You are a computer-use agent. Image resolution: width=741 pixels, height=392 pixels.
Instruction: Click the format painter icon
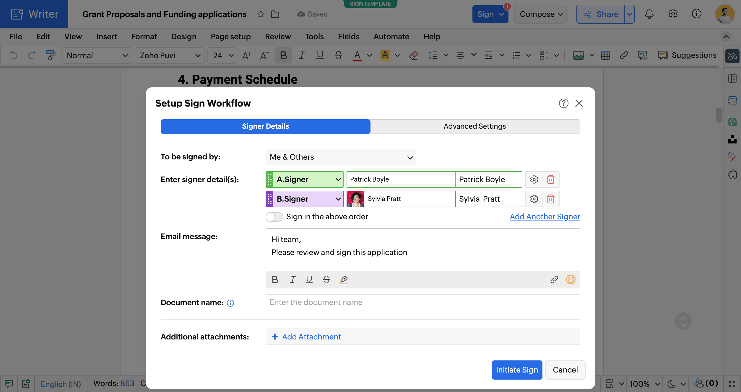pos(50,55)
